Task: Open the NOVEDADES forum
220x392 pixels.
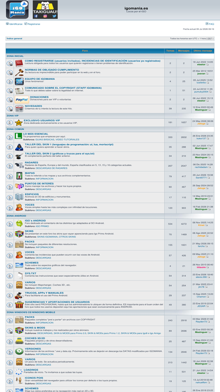Action: pyautogui.click(x=33, y=106)
